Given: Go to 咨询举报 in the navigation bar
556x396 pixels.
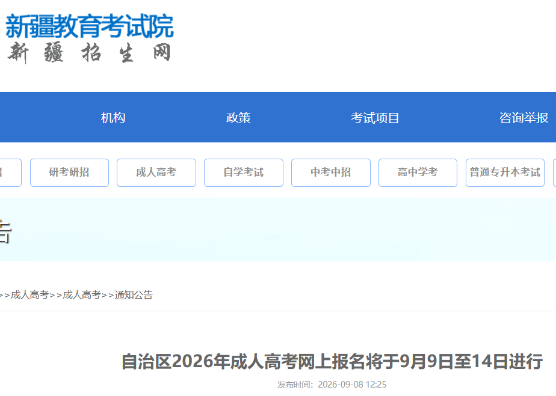Looking at the screenshot, I should point(524,118).
